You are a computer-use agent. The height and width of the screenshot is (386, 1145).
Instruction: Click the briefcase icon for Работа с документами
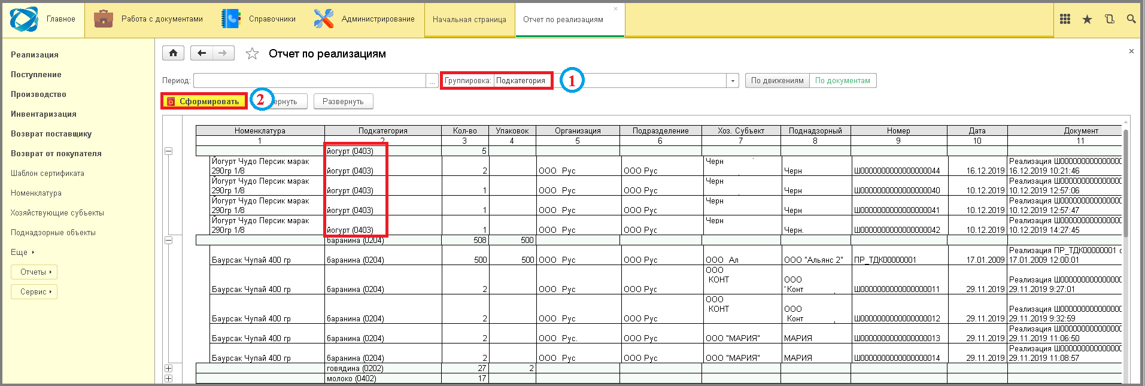[104, 19]
